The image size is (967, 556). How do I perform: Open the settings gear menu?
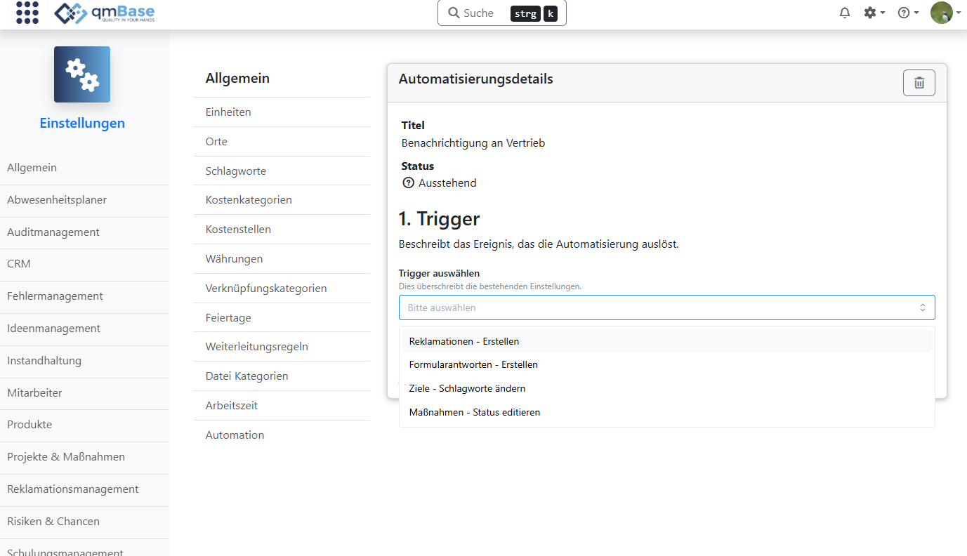873,13
